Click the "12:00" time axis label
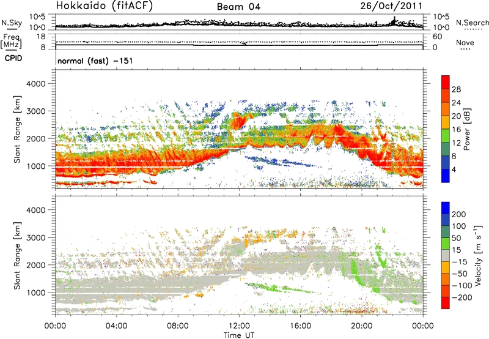Viewport: 489px width, 339px height. pyautogui.click(x=239, y=326)
